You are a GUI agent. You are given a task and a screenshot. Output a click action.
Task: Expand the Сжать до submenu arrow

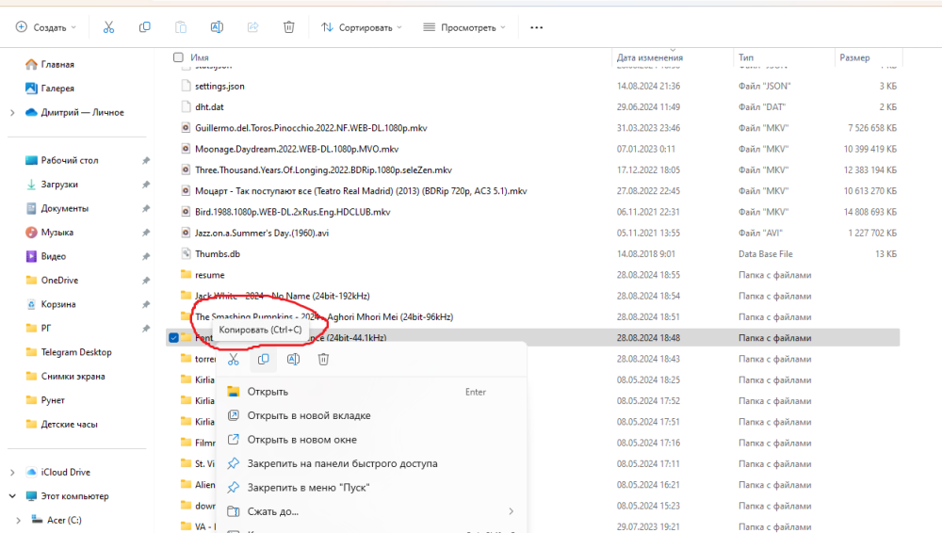tap(512, 511)
